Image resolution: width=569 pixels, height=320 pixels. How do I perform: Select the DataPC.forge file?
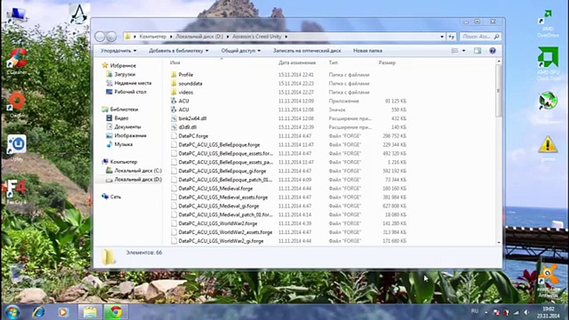[189, 136]
